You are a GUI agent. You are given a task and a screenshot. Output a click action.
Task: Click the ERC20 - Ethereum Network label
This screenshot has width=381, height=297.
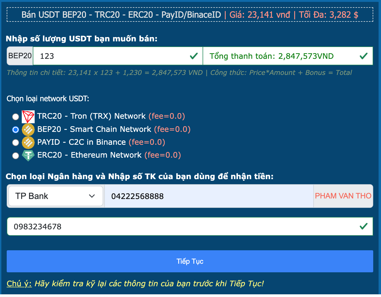pyautogui.click(x=89, y=155)
